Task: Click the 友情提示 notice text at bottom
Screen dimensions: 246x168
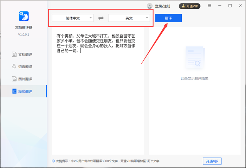Action: click(108, 161)
